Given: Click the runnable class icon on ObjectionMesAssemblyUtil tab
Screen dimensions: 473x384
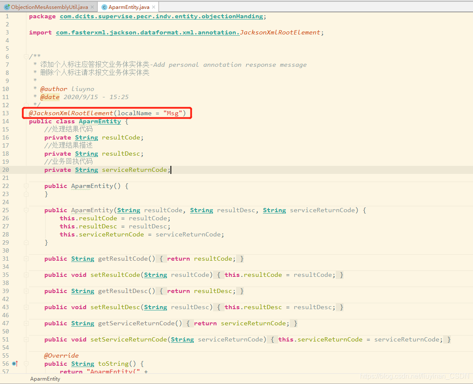Looking at the screenshot, I should [x=7, y=7].
